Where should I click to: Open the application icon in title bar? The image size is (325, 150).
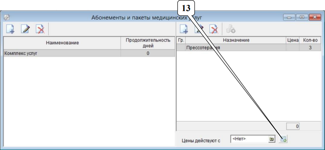click(x=7, y=18)
